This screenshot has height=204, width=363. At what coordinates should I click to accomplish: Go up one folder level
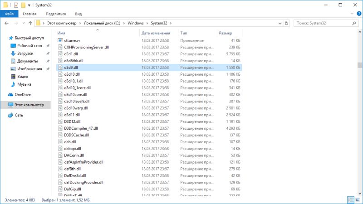coord(30,23)
